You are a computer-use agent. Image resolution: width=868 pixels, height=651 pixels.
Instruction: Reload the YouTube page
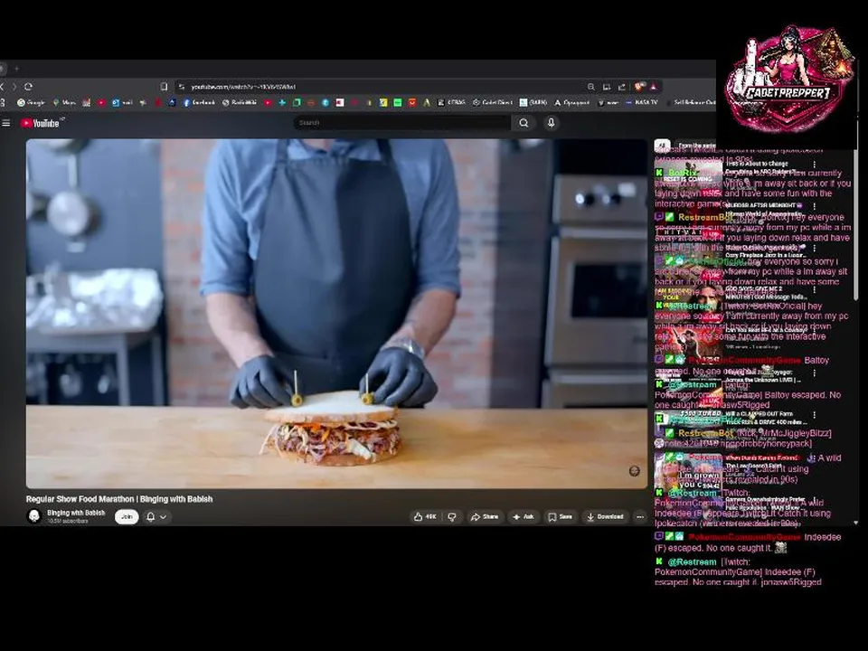click(28, 87)
